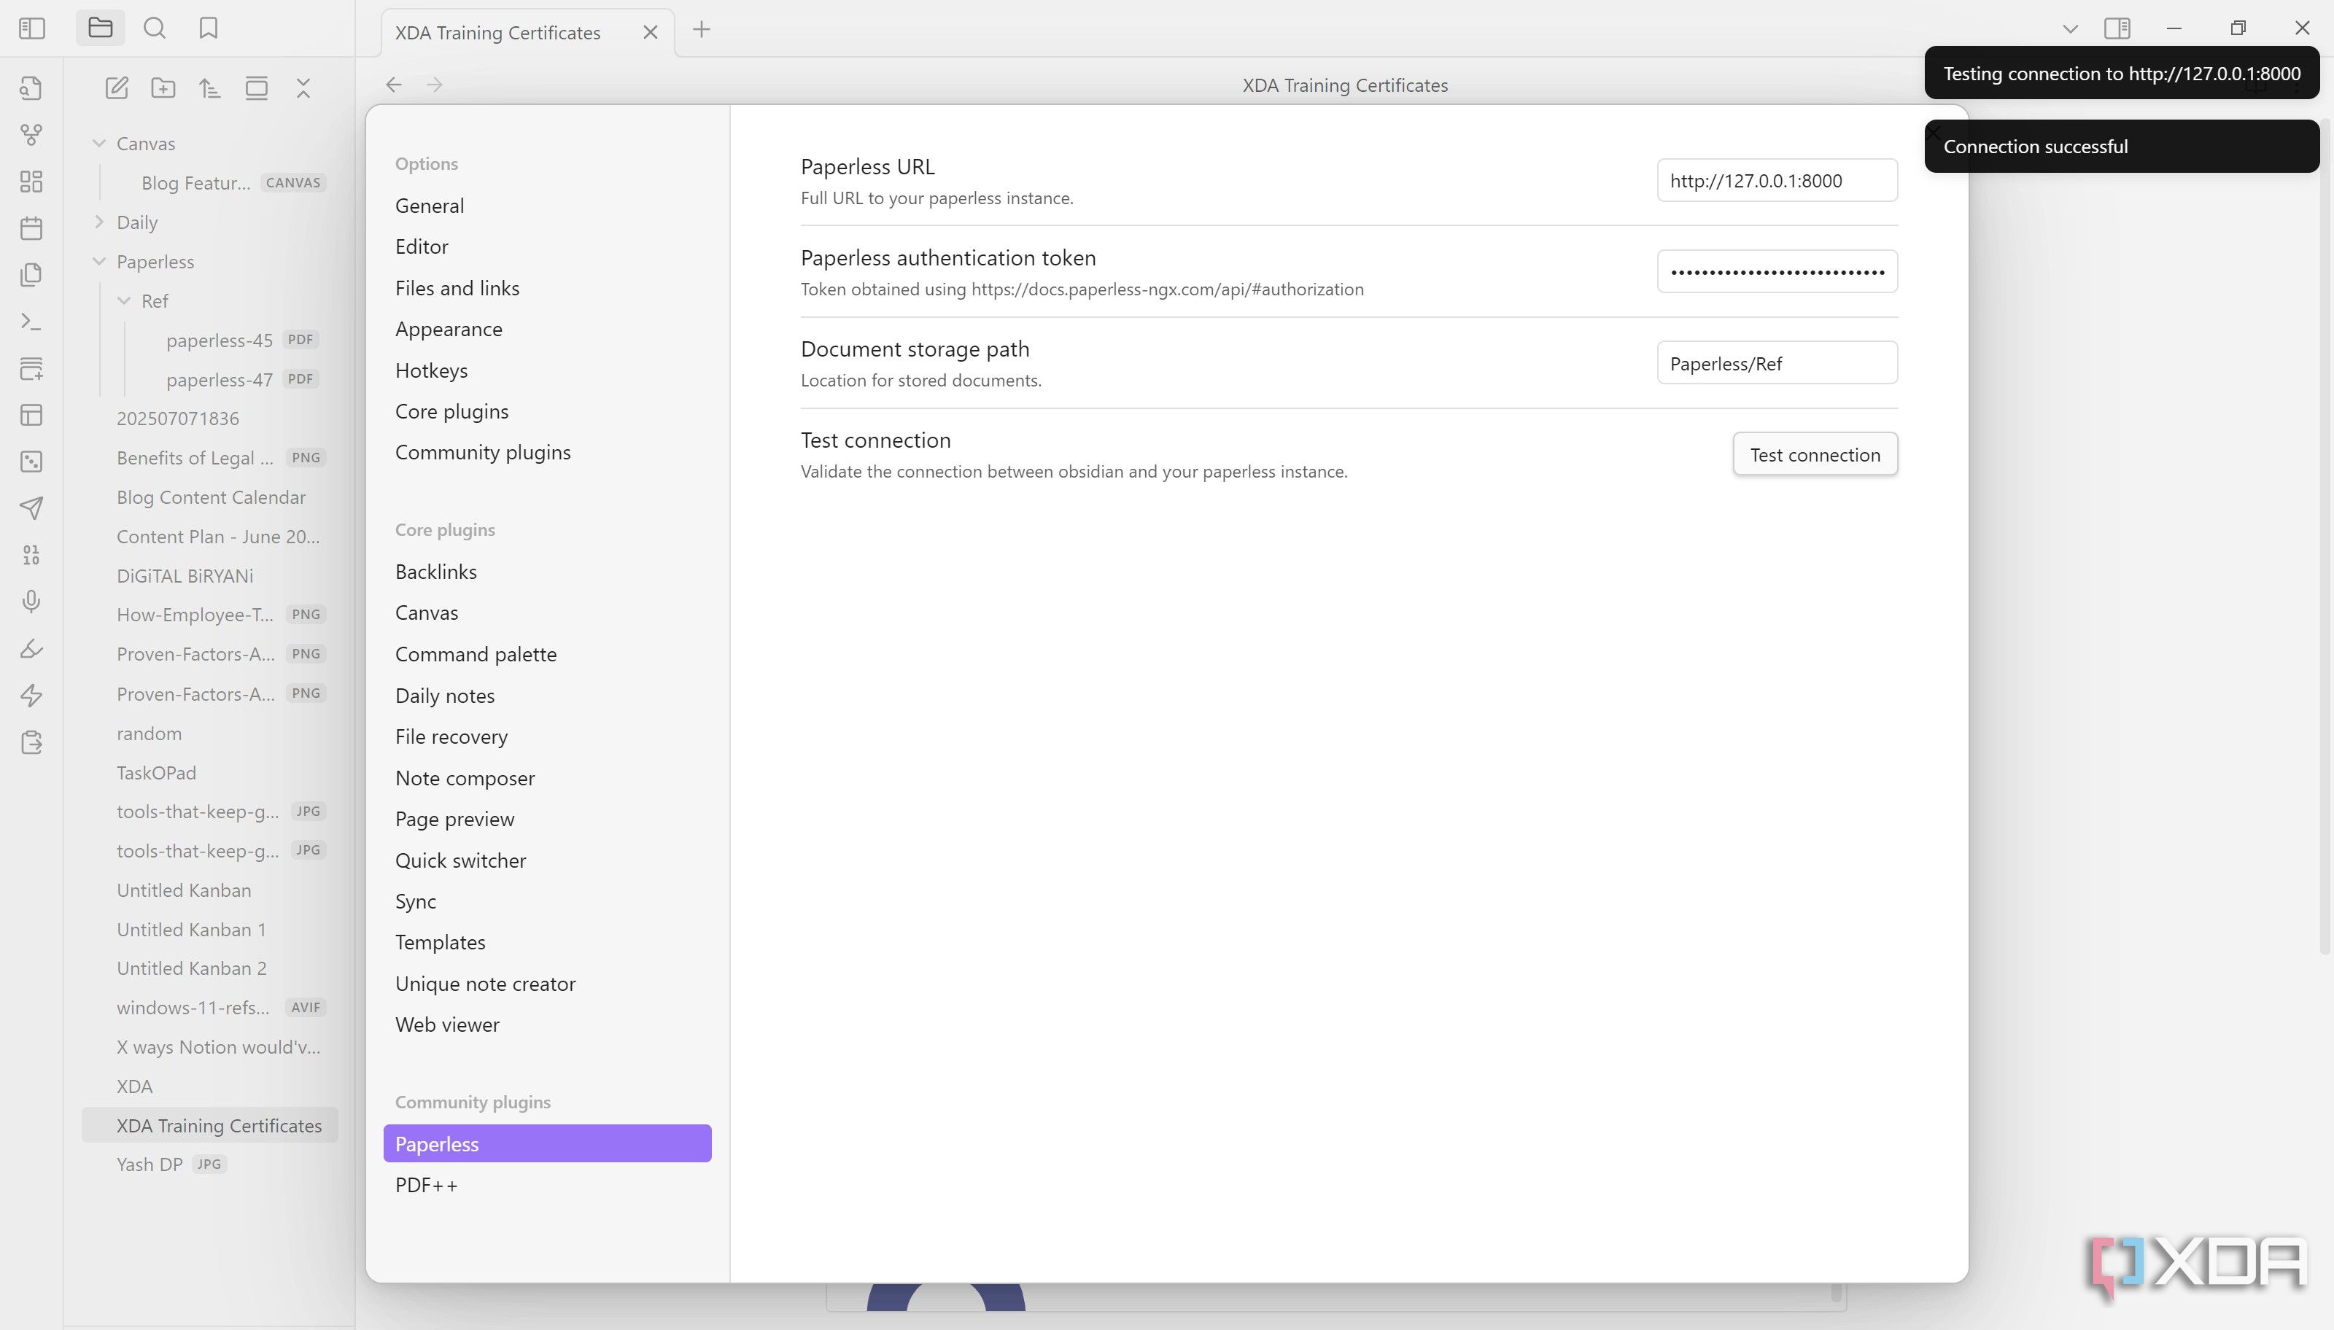The width and height of the screenshot is (2334, 1330).
Task: Toggle the right sidebar icon
Action: (x=2117, y=28)
